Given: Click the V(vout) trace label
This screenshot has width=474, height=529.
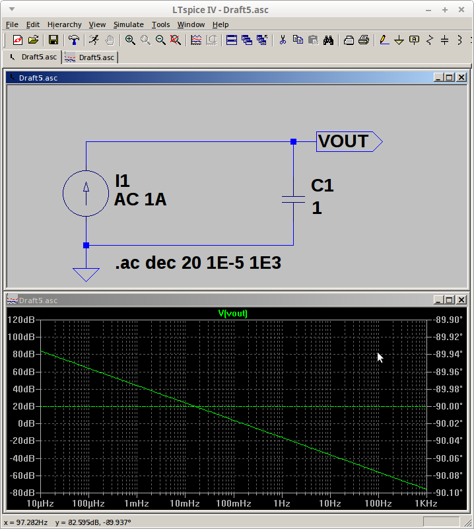Looking at the screenshot, I should (232, 314).
